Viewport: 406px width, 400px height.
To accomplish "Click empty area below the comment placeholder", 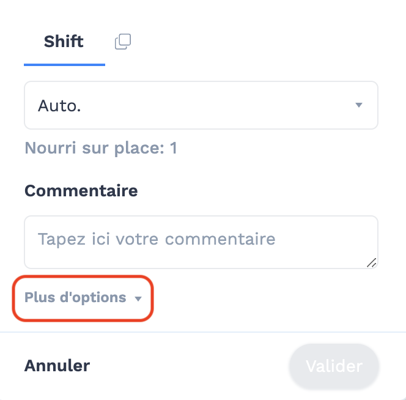I will 181,257.
